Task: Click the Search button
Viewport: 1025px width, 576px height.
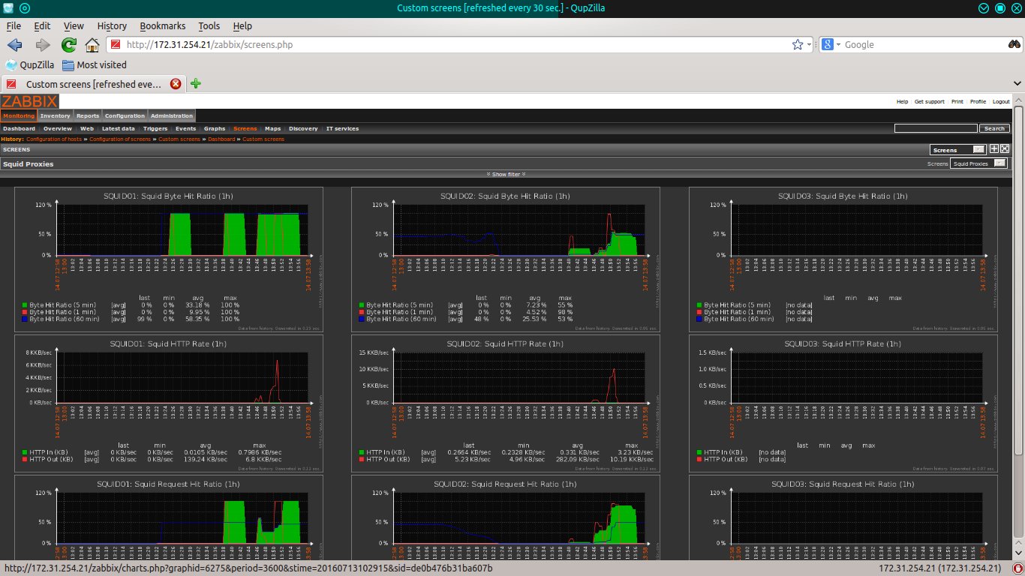Action: tap(994, 128)
